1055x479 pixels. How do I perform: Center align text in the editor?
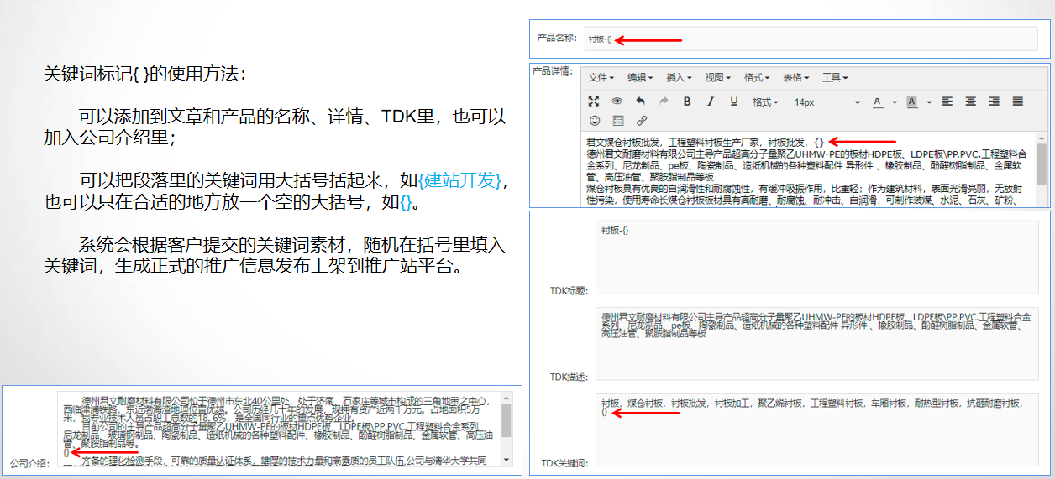pos(970,102)
